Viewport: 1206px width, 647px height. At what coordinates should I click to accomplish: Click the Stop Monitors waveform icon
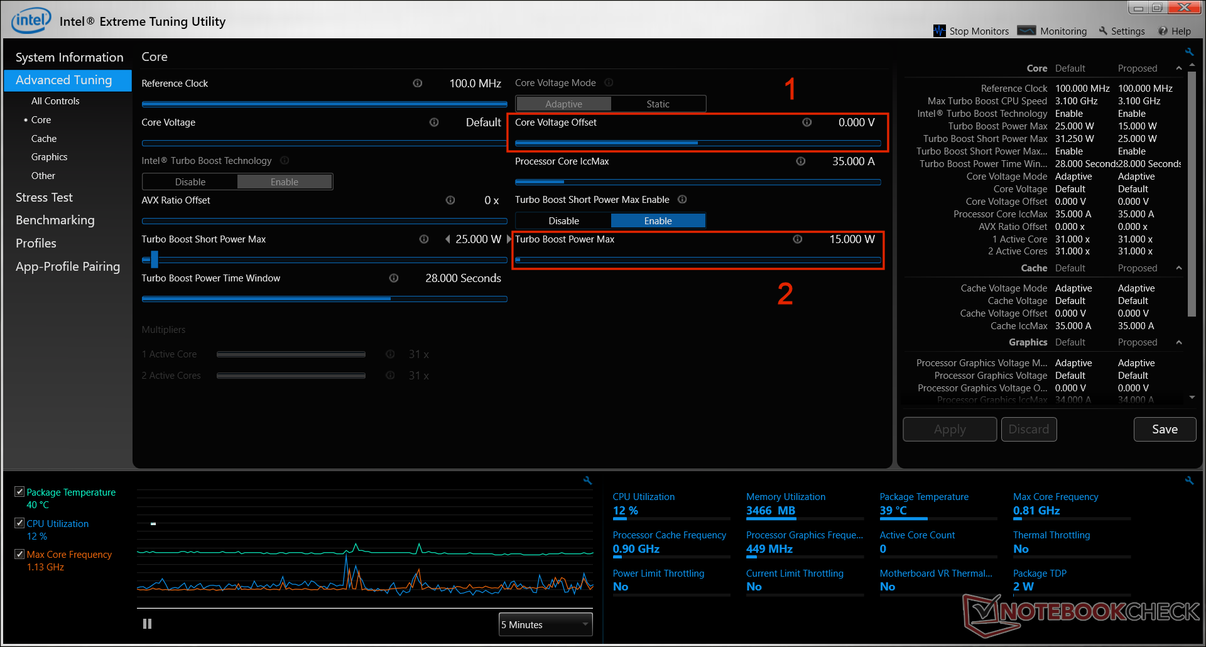939,31
